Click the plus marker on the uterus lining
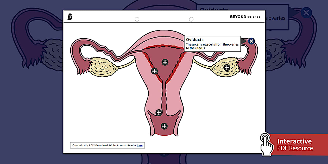Screen dimensions: 328x164 click(x=154, y=71)
